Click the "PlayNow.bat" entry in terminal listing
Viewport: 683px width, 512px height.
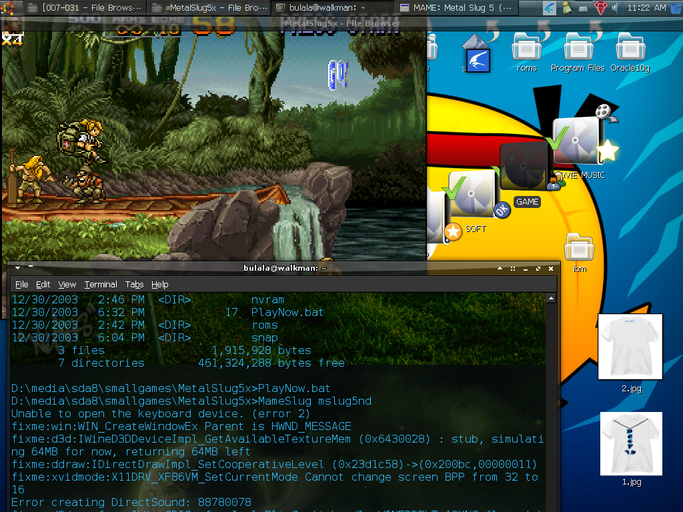tap(287, 312)
